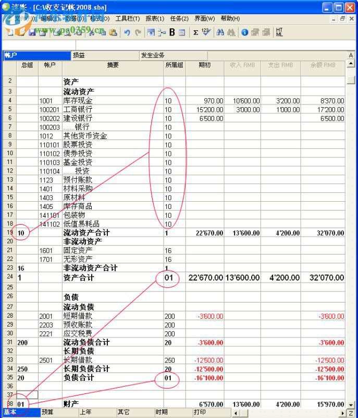The image size is (358, 418).
Task: Click the 123 check accounting icon
Action: click(x=206, y=32)
